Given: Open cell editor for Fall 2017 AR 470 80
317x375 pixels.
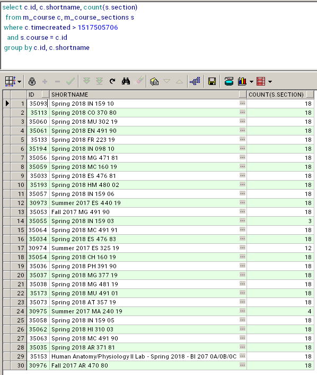Looking at the screenshot, I should (243, 365).
